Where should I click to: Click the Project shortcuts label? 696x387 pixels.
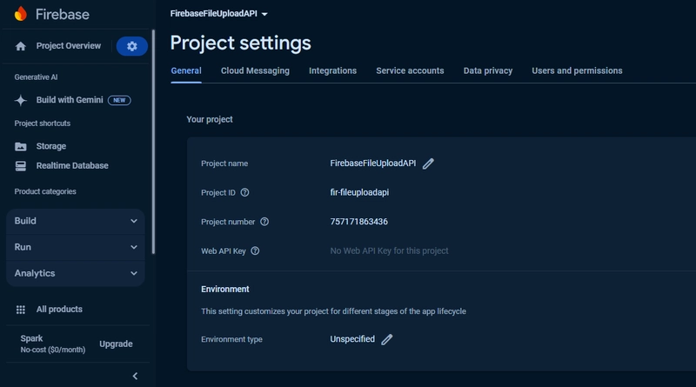click(x=42, y=123)
